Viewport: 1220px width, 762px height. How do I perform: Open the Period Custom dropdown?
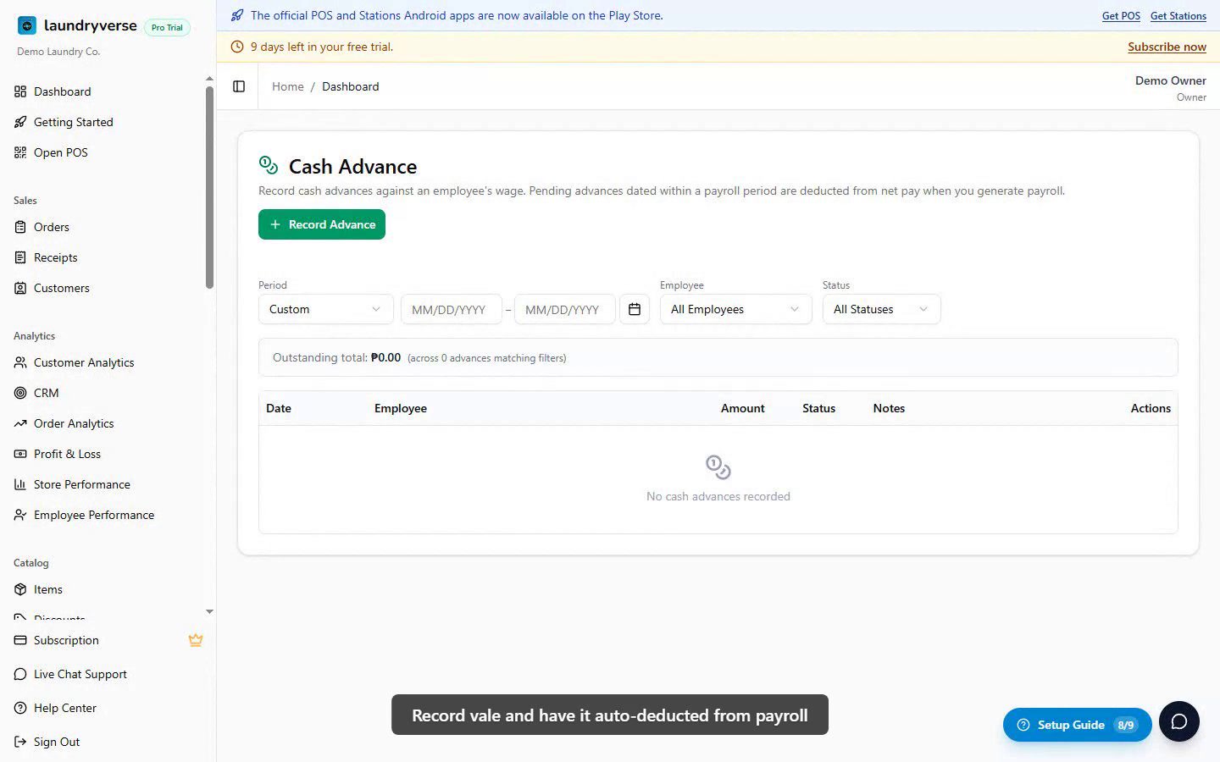(325, 309)
